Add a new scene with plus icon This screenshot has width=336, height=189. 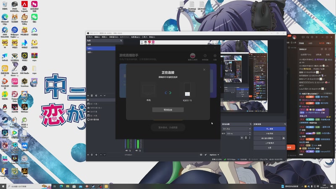88,96
